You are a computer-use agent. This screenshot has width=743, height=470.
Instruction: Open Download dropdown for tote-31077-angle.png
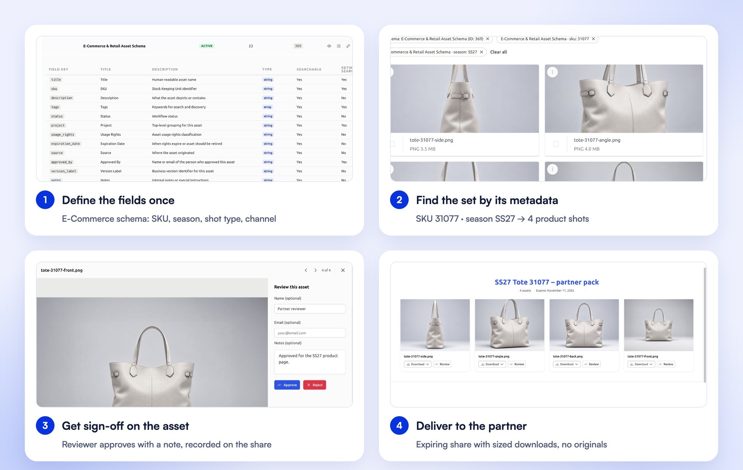coord(492,364)
